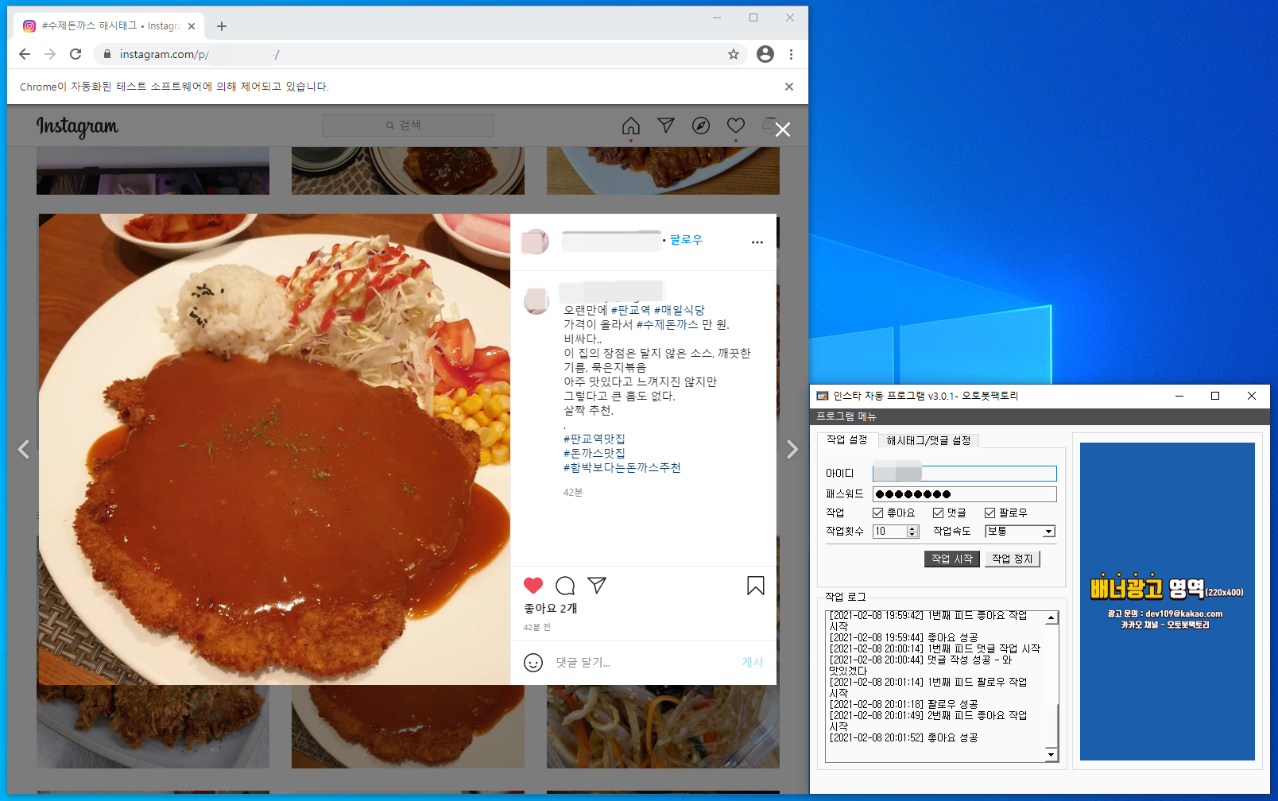This screenshot has width=1278, height=801.
Task: Switch to the 작업 설정 tab
Action: click(x=847, y=439)
